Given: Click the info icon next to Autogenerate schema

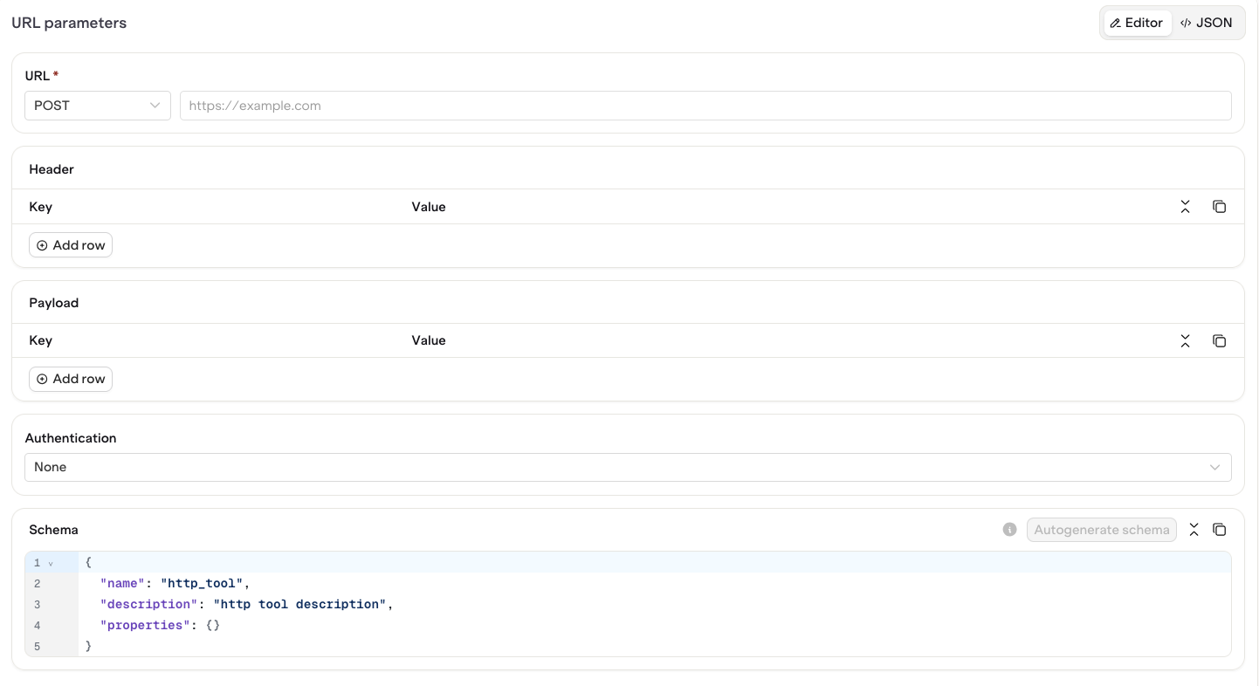Looking at the screenshot, I should (x=1009, y=529).
